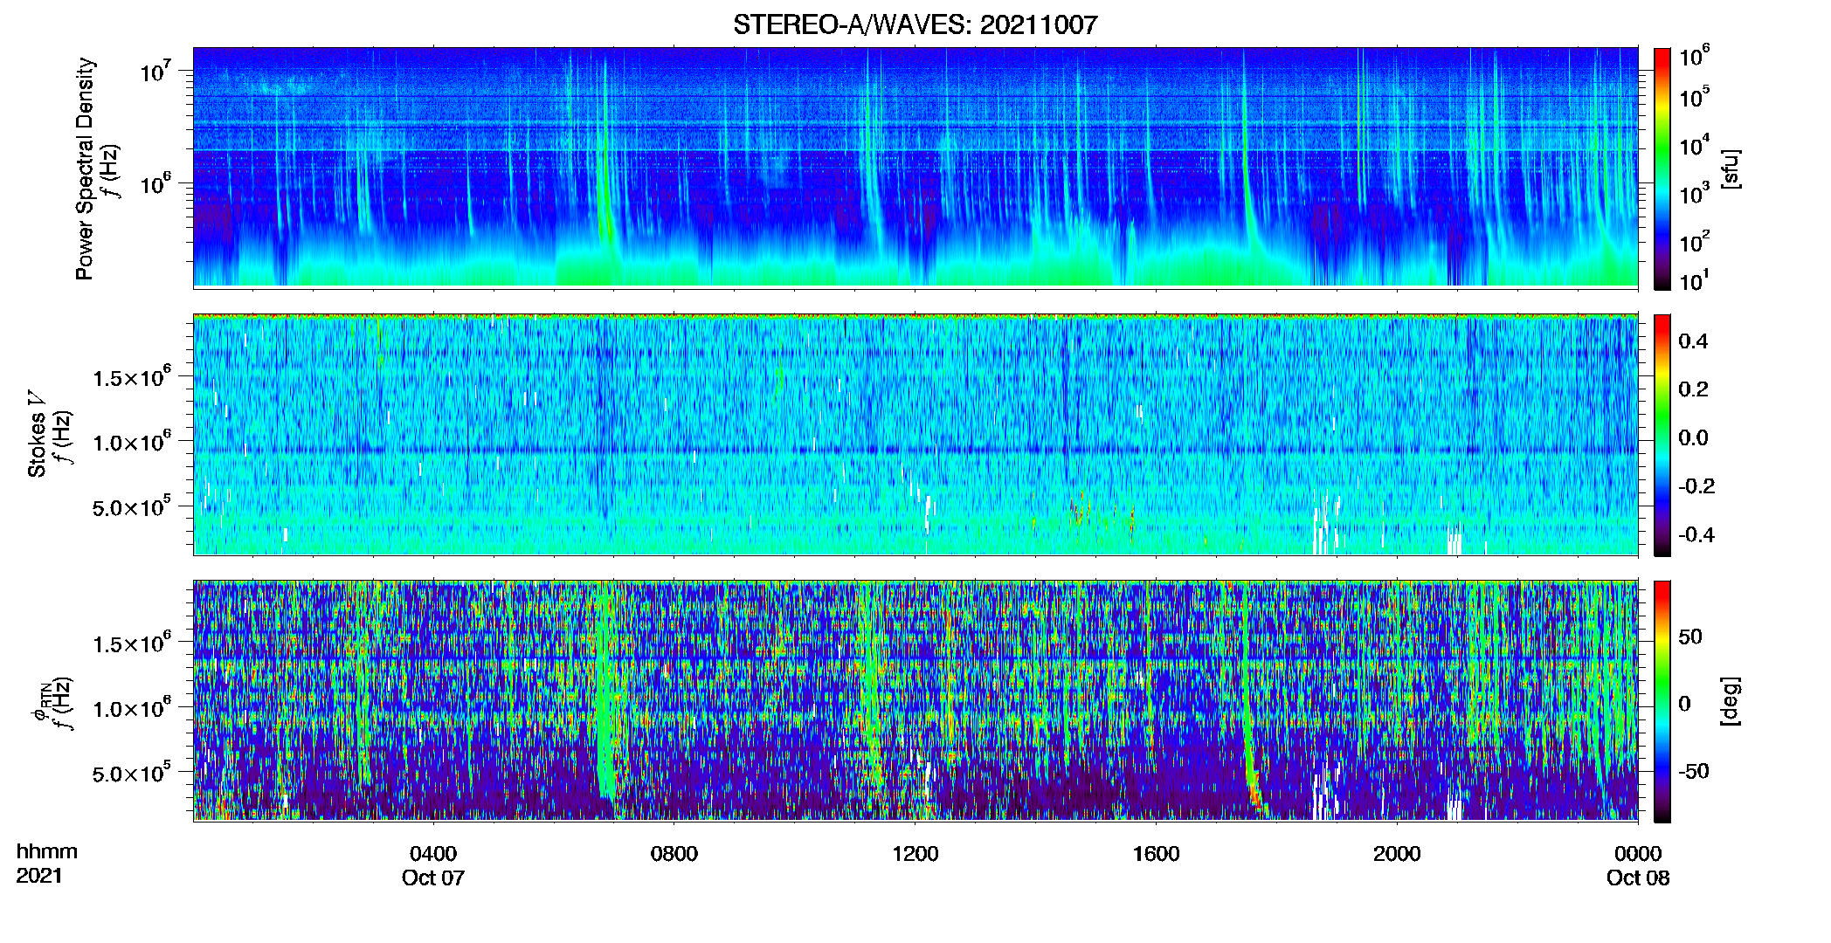The width and height of the screenshot is (1831, 943).
Task: Click the -0.4 Stokes V color bar label
Action: click(x=1696, y=534)
